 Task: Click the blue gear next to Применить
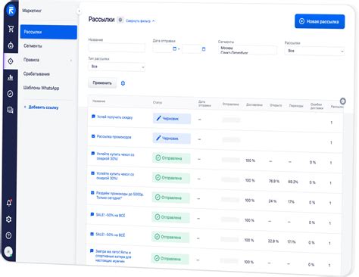point(123,83)
